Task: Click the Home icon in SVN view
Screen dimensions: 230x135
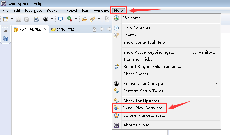Action: 95,29
